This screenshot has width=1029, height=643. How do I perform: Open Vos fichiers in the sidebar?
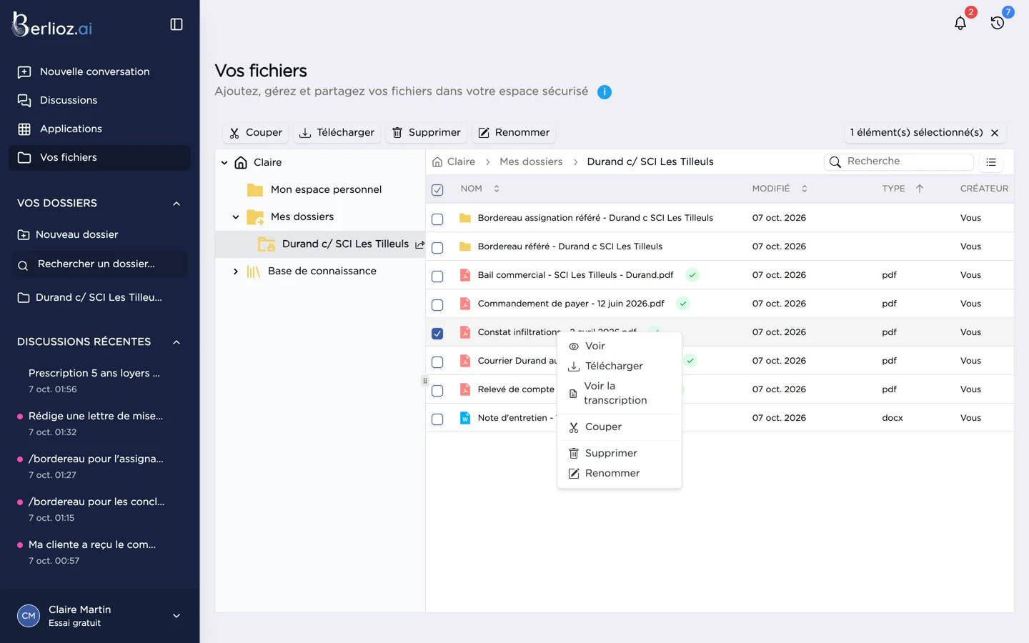point(99,157)
